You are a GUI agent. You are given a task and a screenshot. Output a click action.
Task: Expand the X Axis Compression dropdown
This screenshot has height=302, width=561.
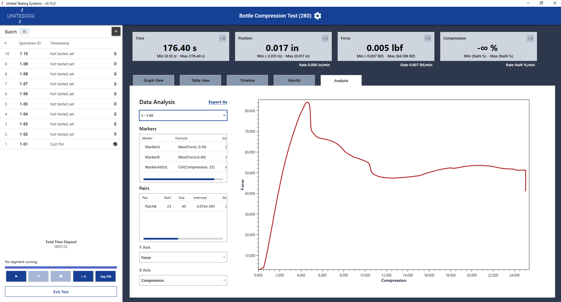(183, 280)
